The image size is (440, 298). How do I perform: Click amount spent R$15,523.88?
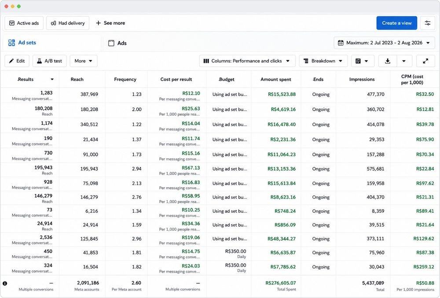[x=282, y=94]
